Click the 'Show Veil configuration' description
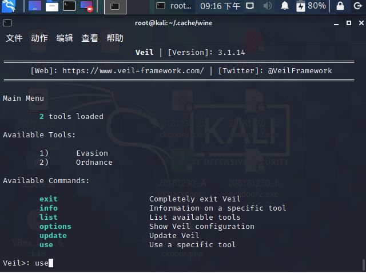Screen dimensions: 366x273 click(x=202, y=227)
